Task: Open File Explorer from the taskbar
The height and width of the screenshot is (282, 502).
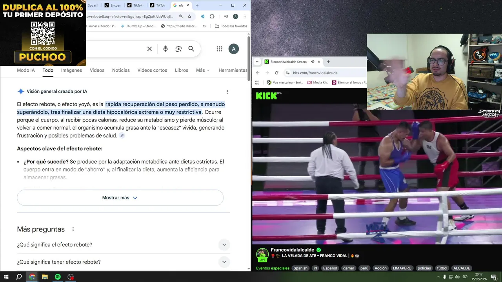Action: [x=45, y=277]
